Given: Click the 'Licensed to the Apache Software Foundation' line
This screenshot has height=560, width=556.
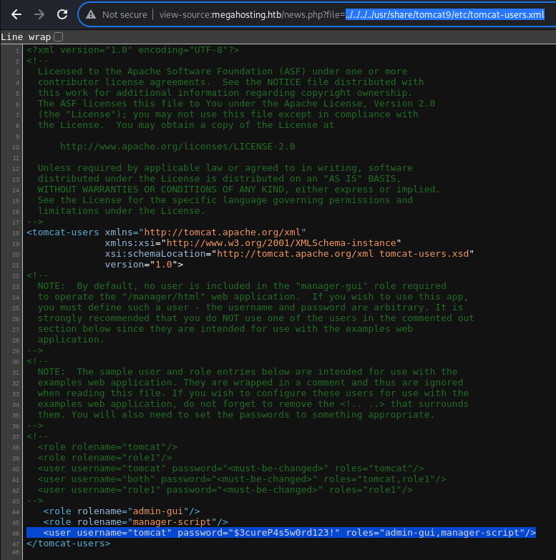Looking at the screenshot, I should click(223, 72).
